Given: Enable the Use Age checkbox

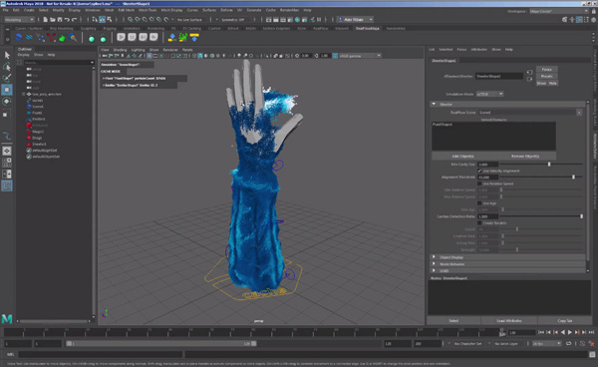Looking at the screenshot, I should (x=479, y=203).
